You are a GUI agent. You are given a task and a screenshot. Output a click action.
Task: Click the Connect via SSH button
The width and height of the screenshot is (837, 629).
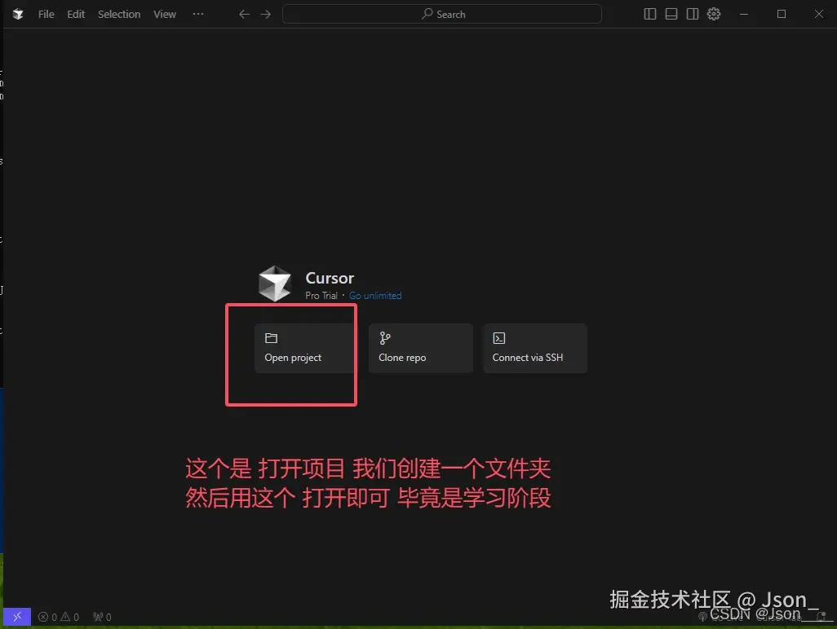[x=535, y=348]
